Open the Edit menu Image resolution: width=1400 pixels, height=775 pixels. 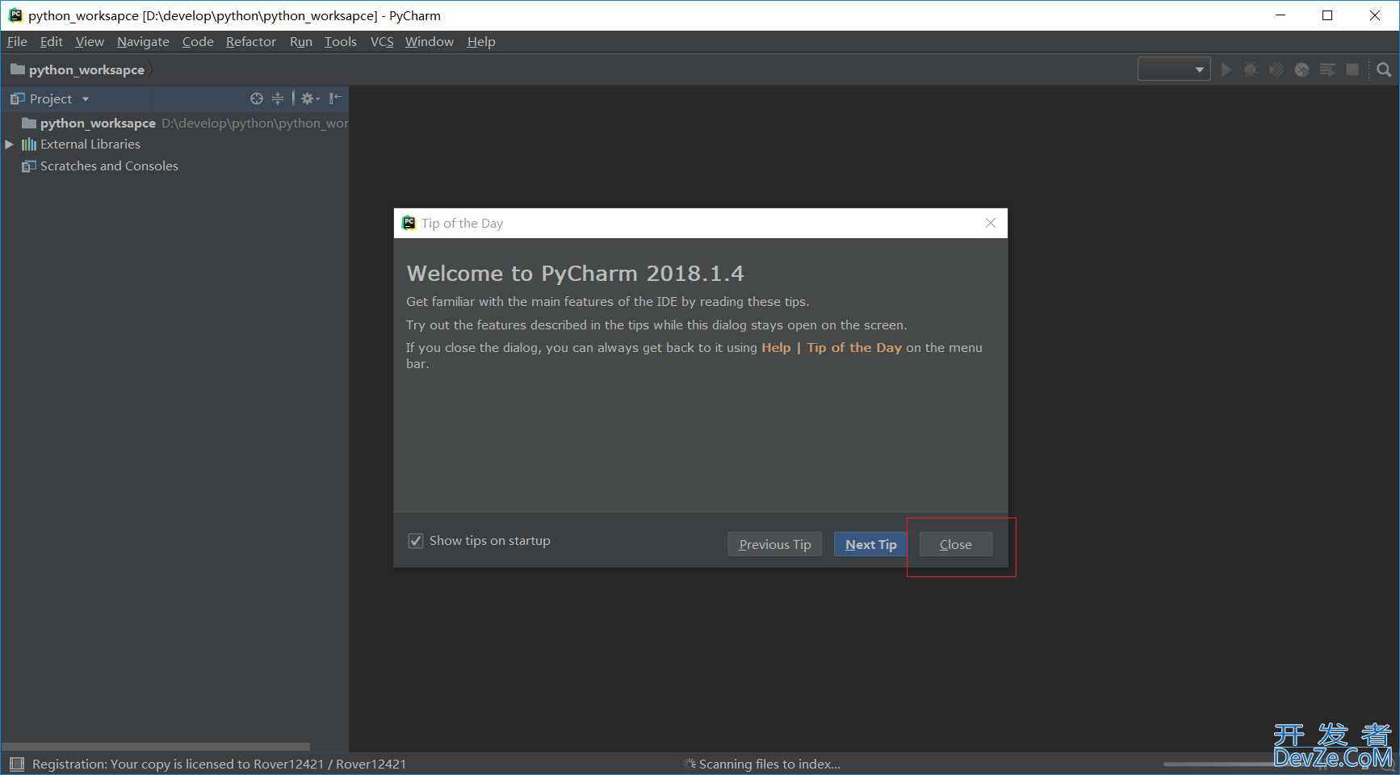[52, 42]
